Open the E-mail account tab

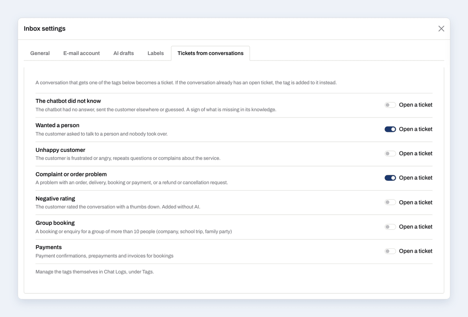point(82,53)
